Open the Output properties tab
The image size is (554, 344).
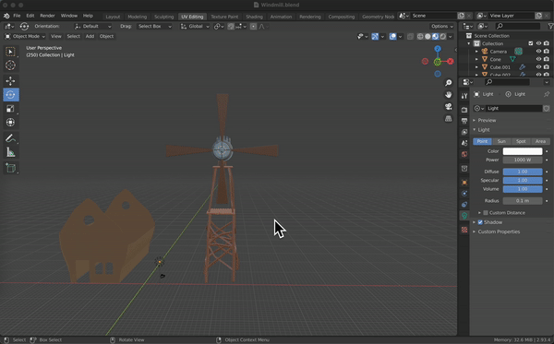pyautogui.click(x=464, y=121)
